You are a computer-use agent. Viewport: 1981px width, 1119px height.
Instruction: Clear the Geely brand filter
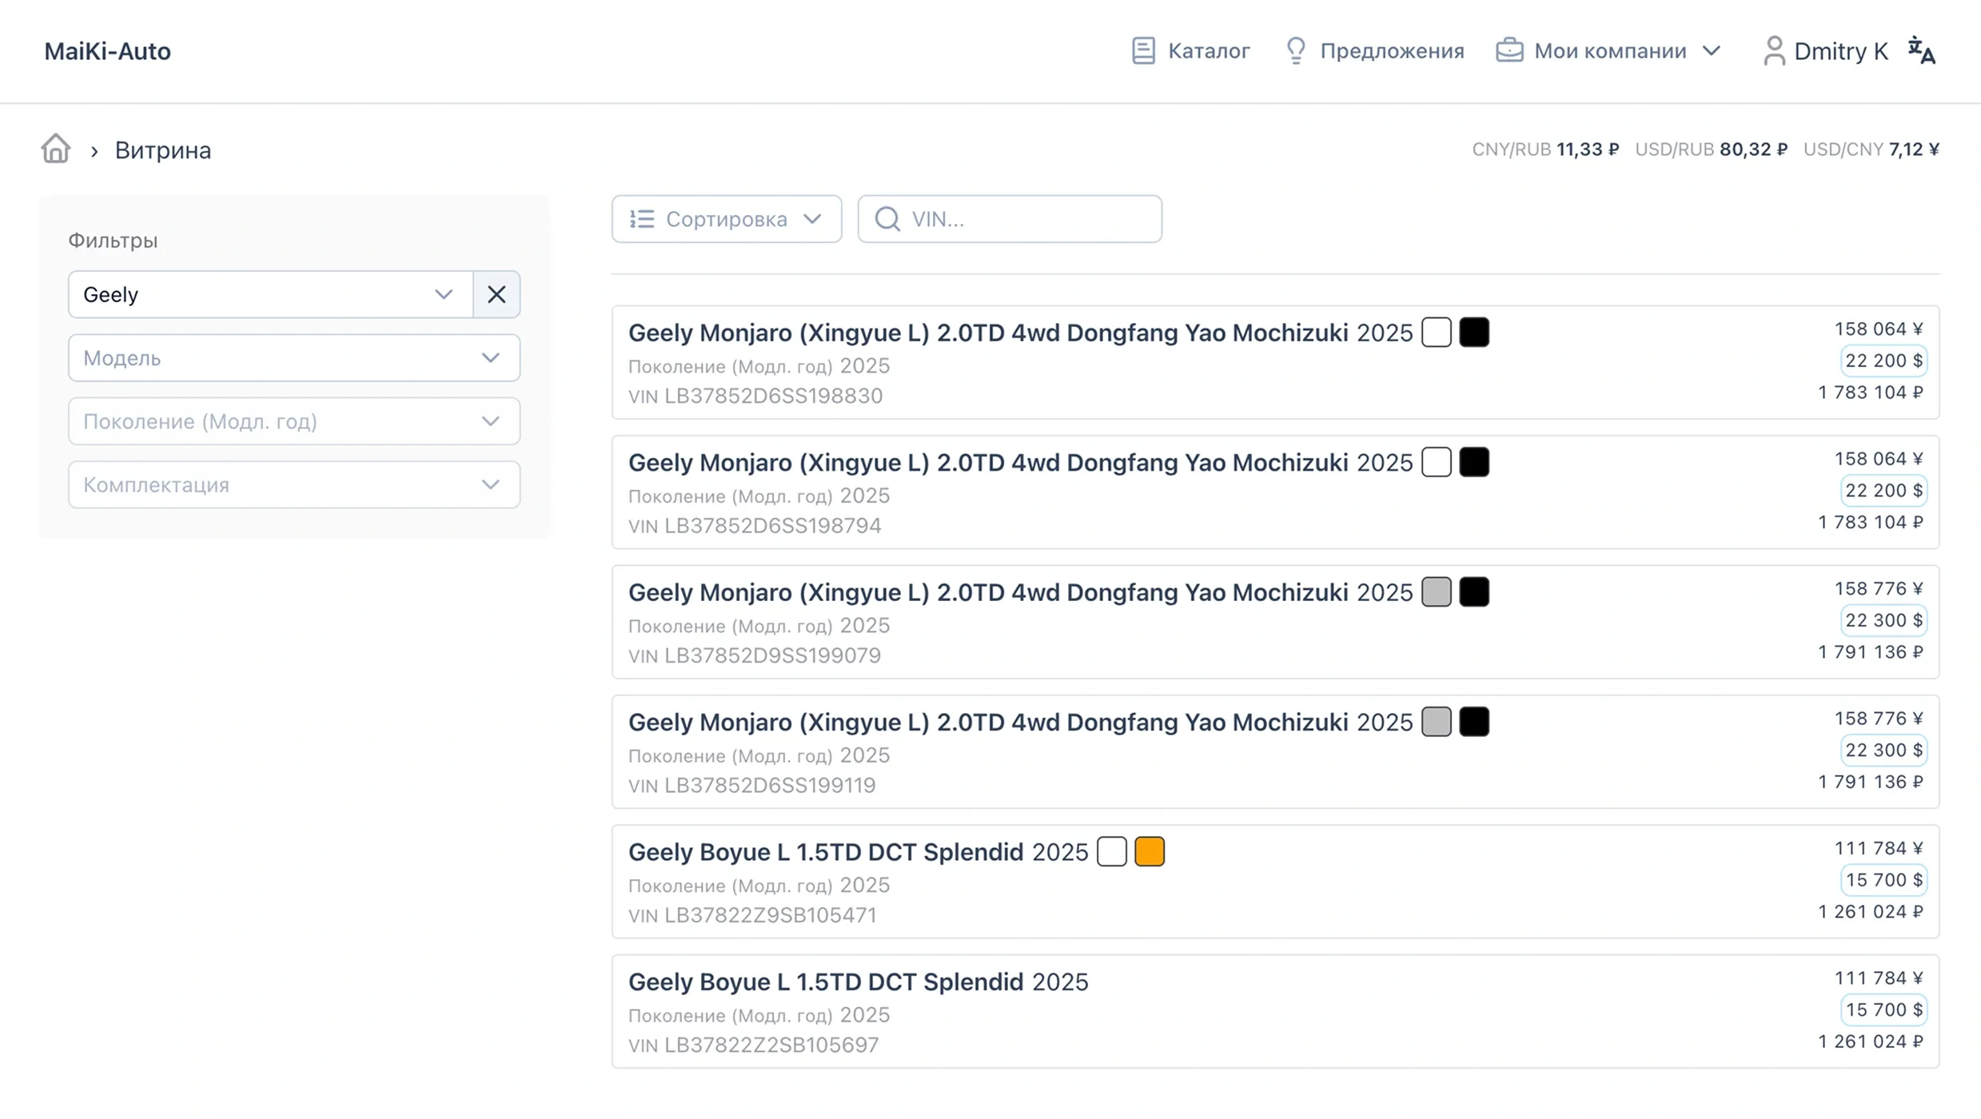click(496, 294)
